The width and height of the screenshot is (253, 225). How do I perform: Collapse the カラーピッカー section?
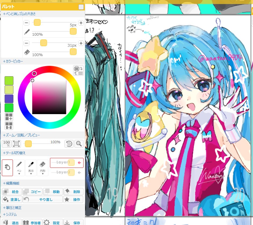tap(13, 61)
